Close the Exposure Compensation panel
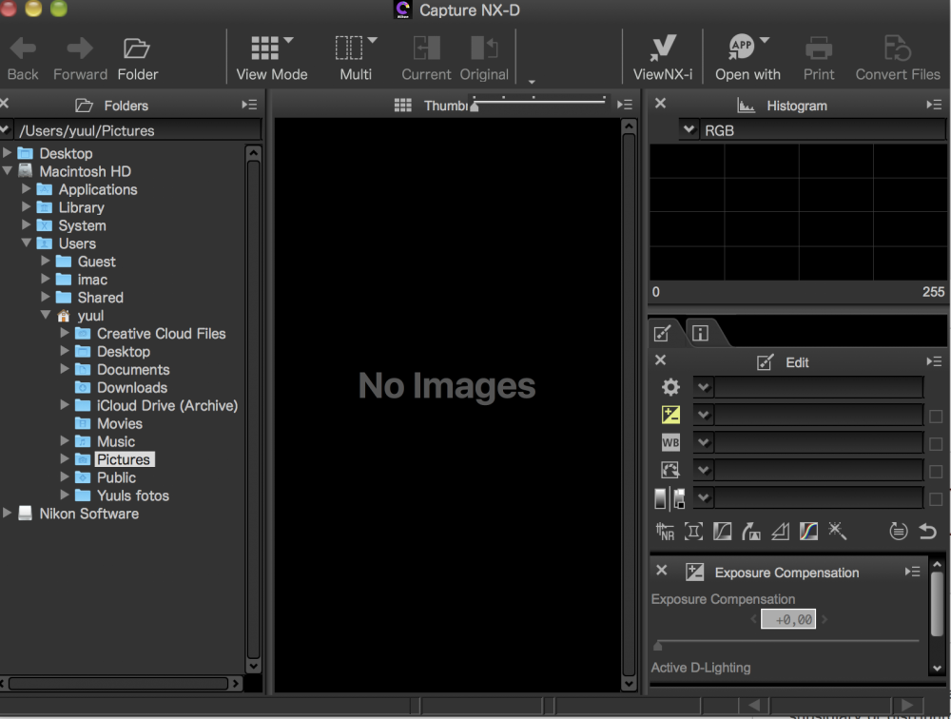This screenshot has height=719, width=951. coord(662,571)
